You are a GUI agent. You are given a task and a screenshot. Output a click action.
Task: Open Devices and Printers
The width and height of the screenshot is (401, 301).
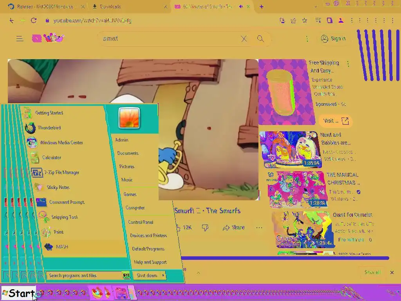point(148,236)
